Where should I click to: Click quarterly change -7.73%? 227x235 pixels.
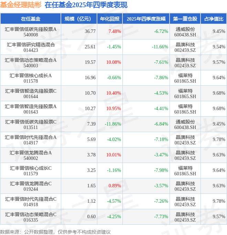(x=161, y=216)
